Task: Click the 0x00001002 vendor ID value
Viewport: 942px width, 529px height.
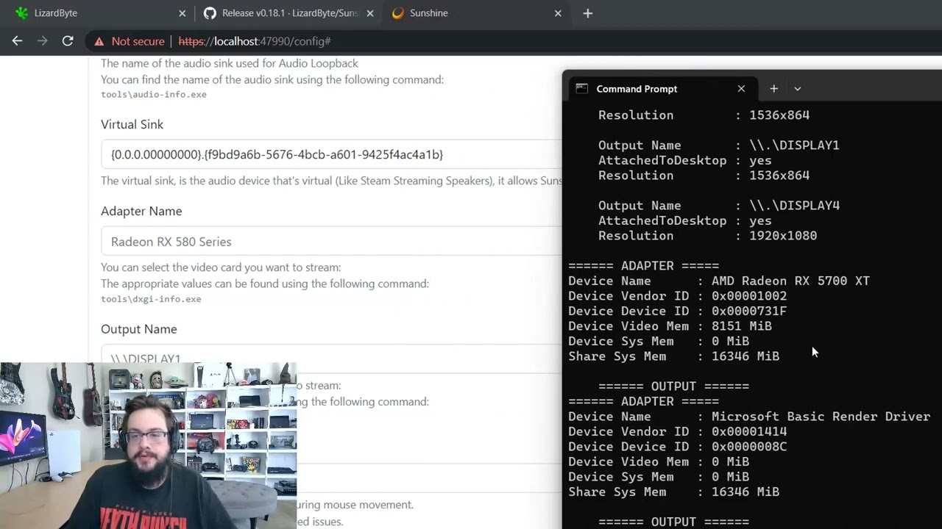Action: pyautogui.click(x=749, y=296)
